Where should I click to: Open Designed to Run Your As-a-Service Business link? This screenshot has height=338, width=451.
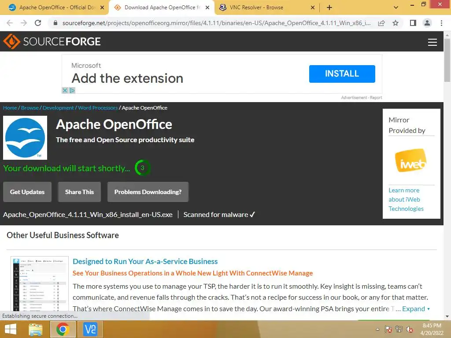145,261
